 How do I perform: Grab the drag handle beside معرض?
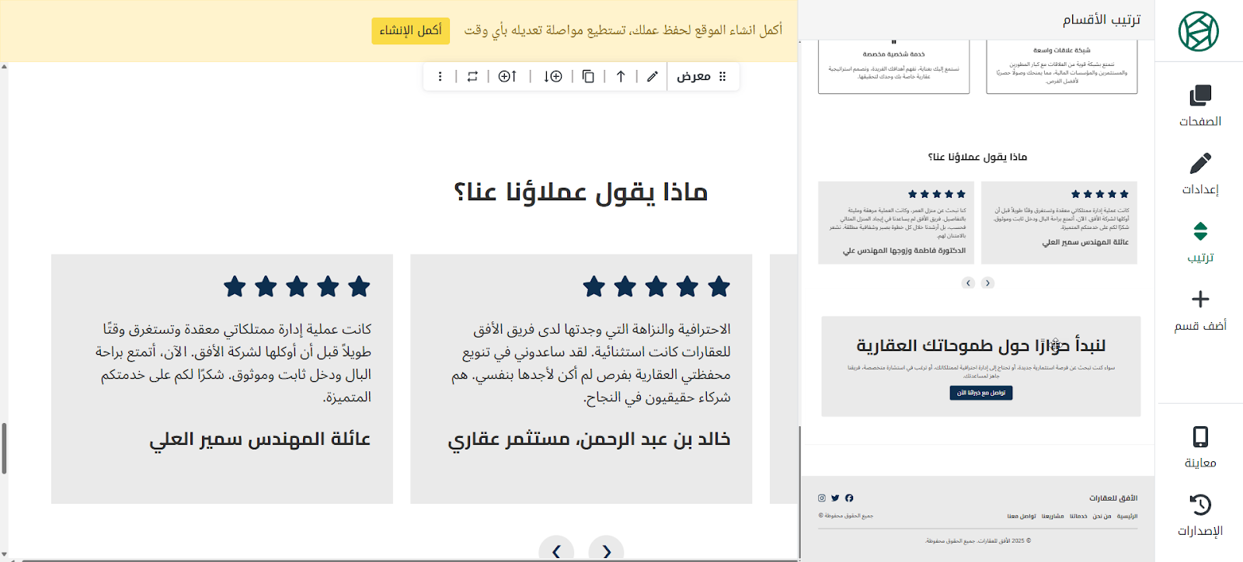[x=722, y=76]
